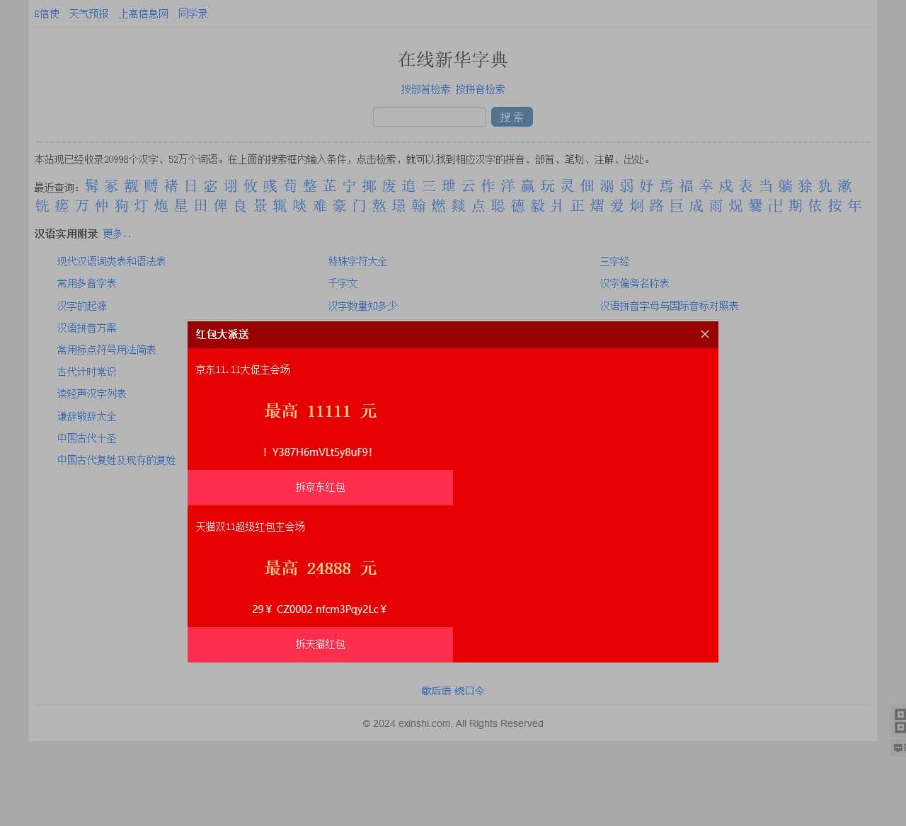
Task: Expand 更多.. to see more entries
Action: pos(115,234)
